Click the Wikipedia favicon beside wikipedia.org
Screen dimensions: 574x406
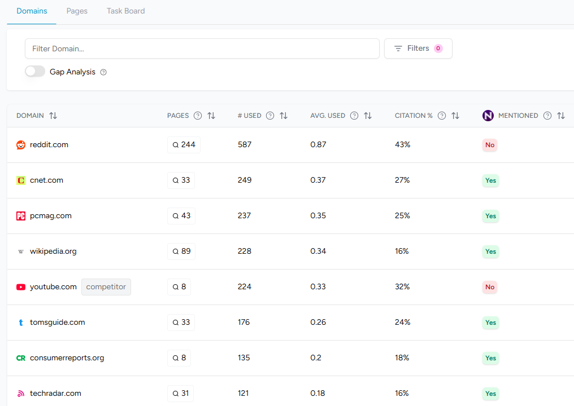(x=20, y=251)
